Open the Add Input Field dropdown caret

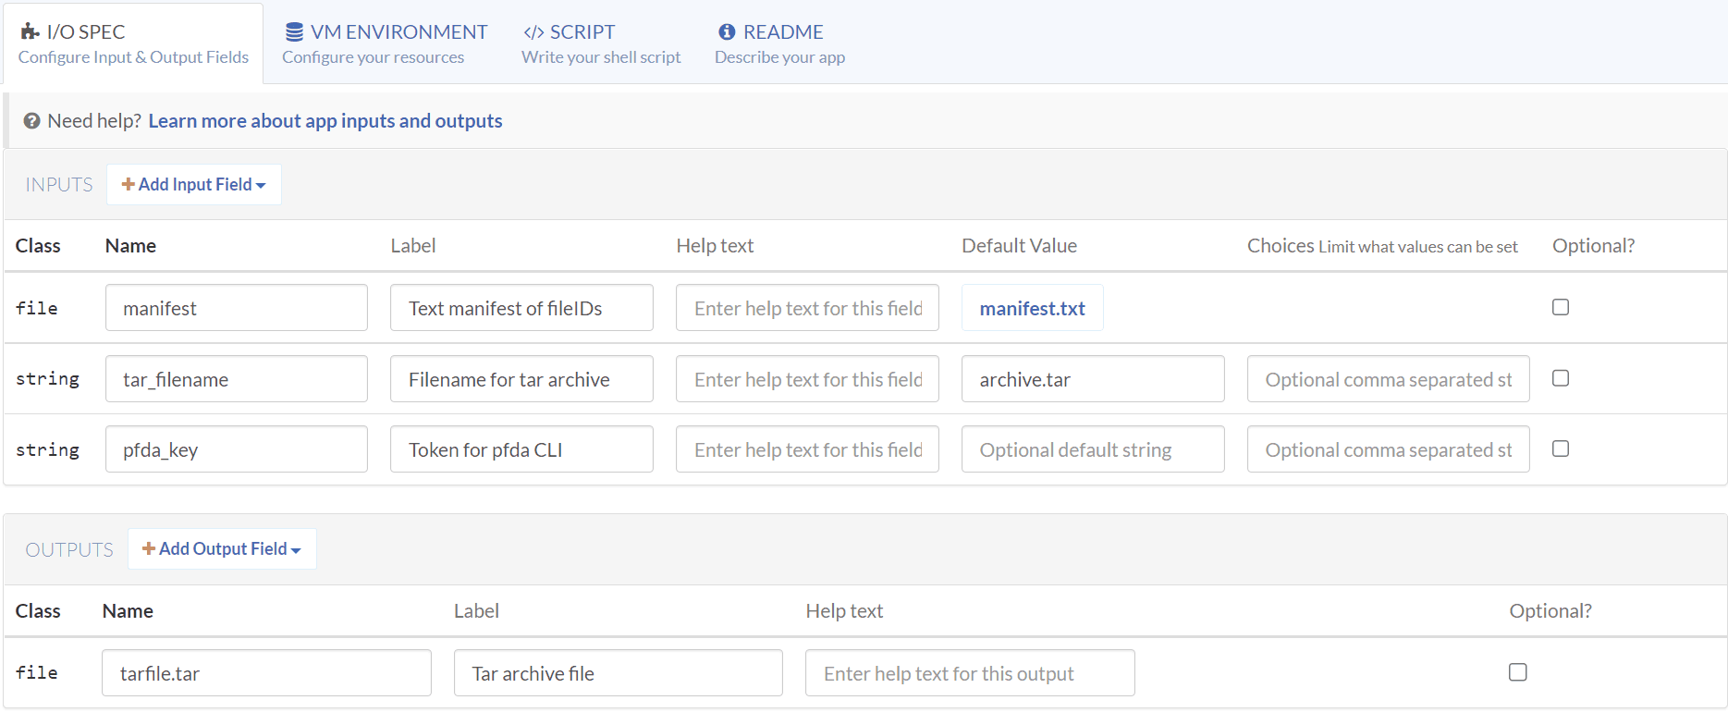(261, 186)
